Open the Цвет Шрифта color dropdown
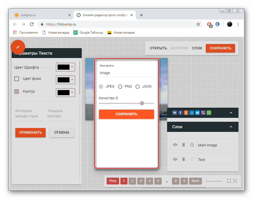This screenshot has width=253, height=199. (x=66, y=67)
